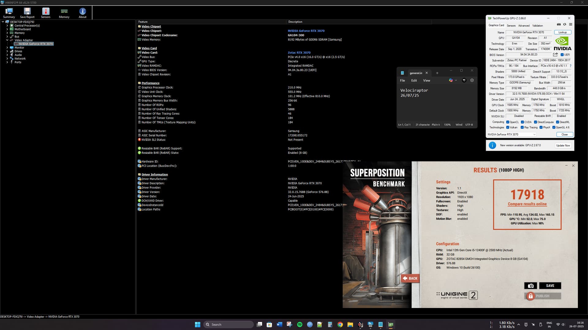Click the GPU-Z update info icon

(x=492, y=145)
